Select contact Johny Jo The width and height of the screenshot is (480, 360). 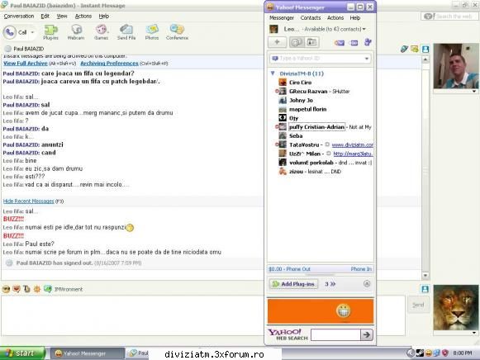point(301,101)
